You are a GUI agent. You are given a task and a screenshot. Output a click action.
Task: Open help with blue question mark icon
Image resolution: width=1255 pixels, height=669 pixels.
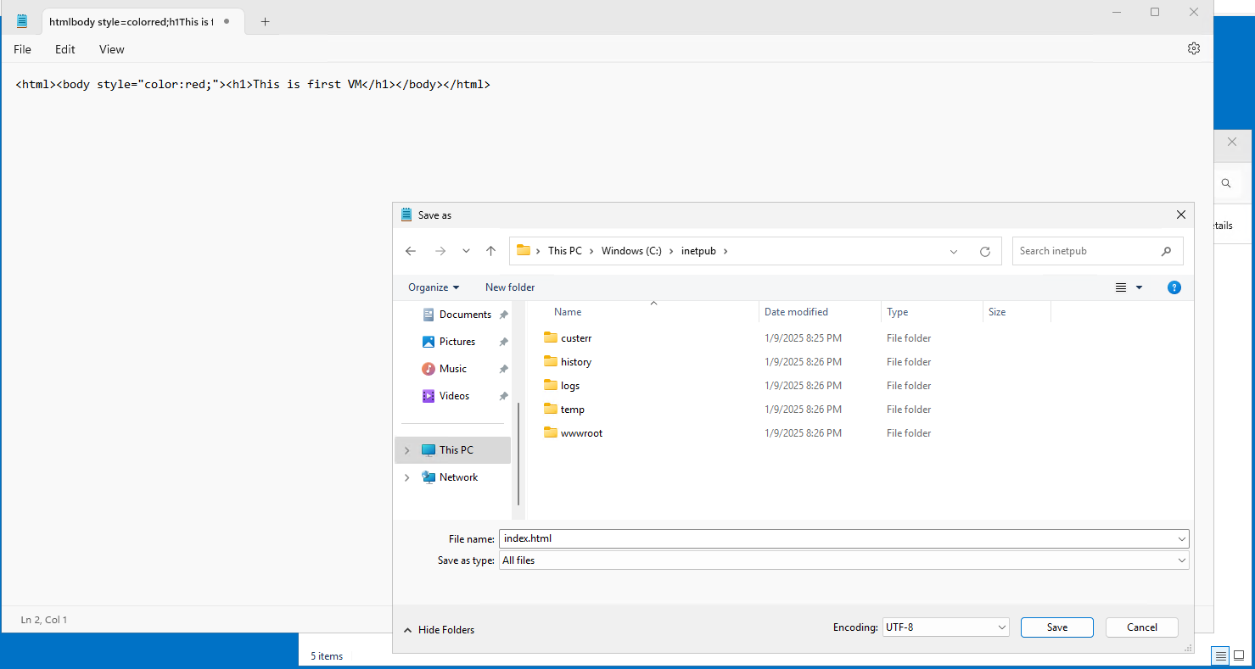click(1174, 287)
